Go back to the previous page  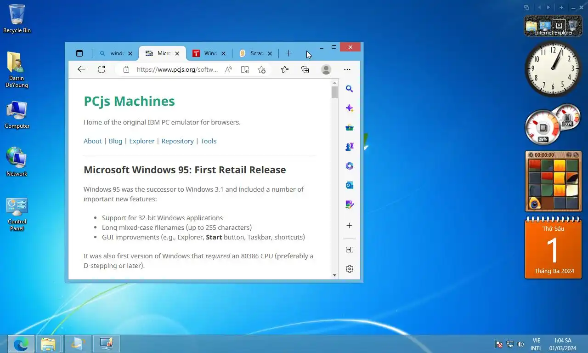[81, 69]
